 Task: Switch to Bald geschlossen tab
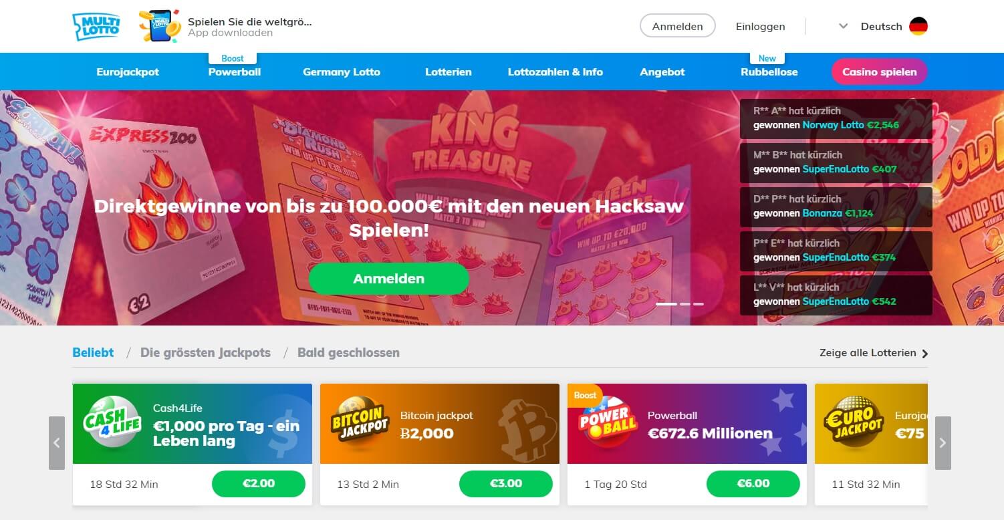pyautogui.click(x=348, y=352)
